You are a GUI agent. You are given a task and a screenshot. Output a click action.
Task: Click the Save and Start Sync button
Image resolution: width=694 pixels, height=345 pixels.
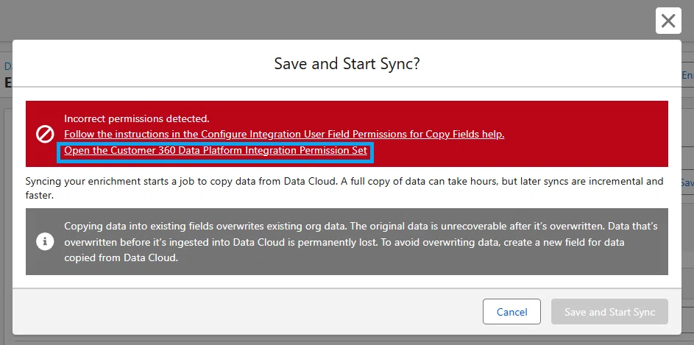[609, 312]
